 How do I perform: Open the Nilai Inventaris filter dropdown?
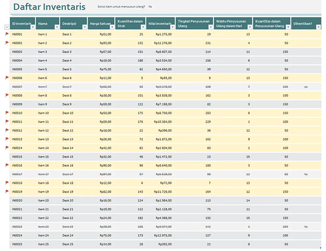pyautogui.click(x=172, y=27)
